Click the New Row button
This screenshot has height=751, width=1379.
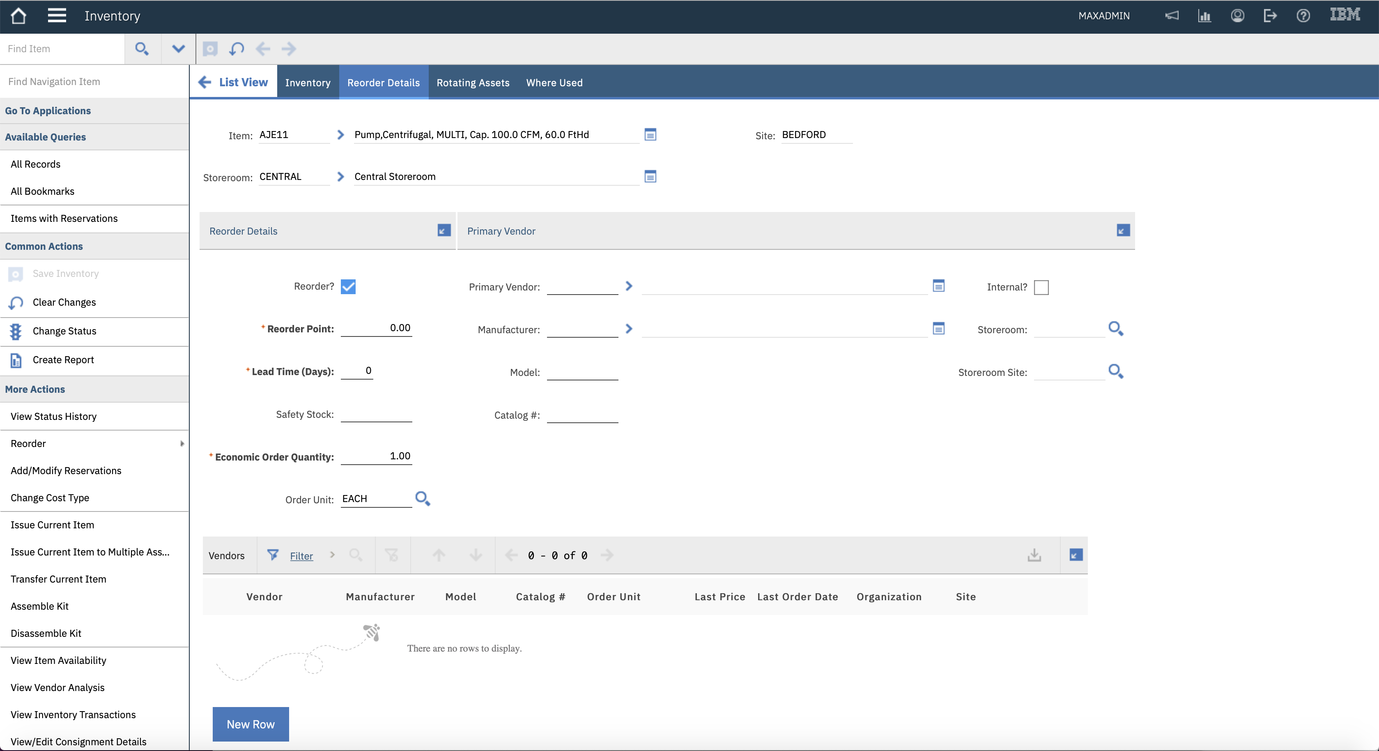251,724
